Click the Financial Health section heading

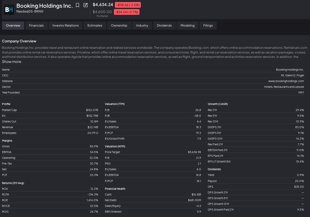pos(115,189)
